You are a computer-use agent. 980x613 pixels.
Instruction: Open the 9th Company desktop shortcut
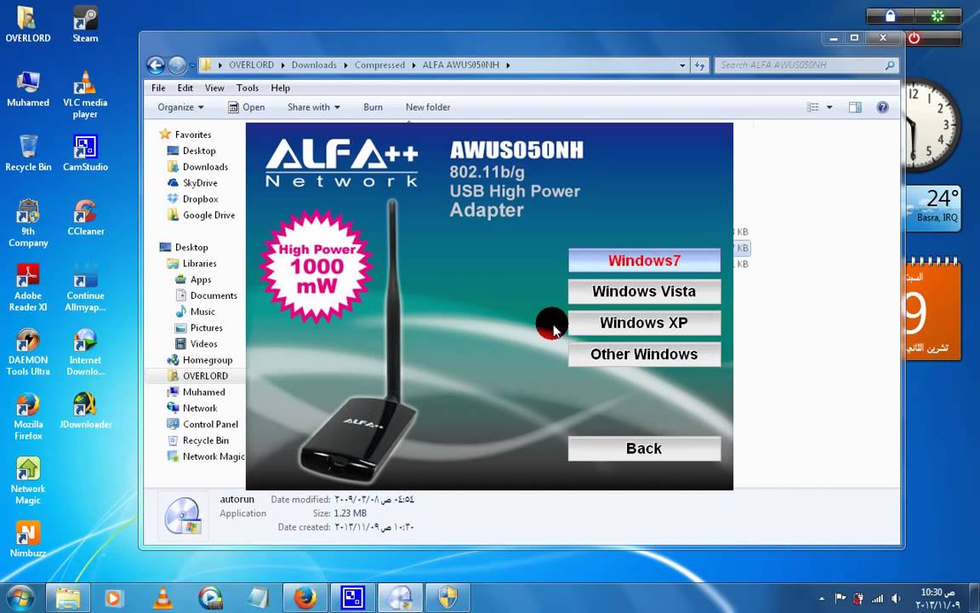27,223
